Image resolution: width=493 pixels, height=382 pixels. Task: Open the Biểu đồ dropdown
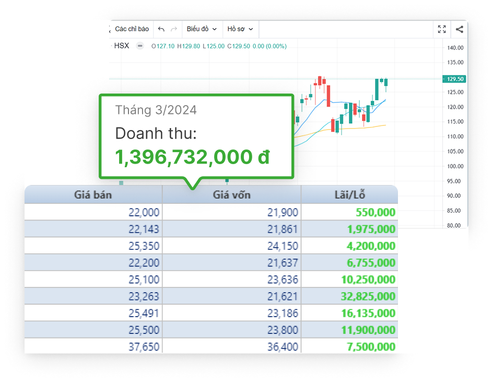202,29
